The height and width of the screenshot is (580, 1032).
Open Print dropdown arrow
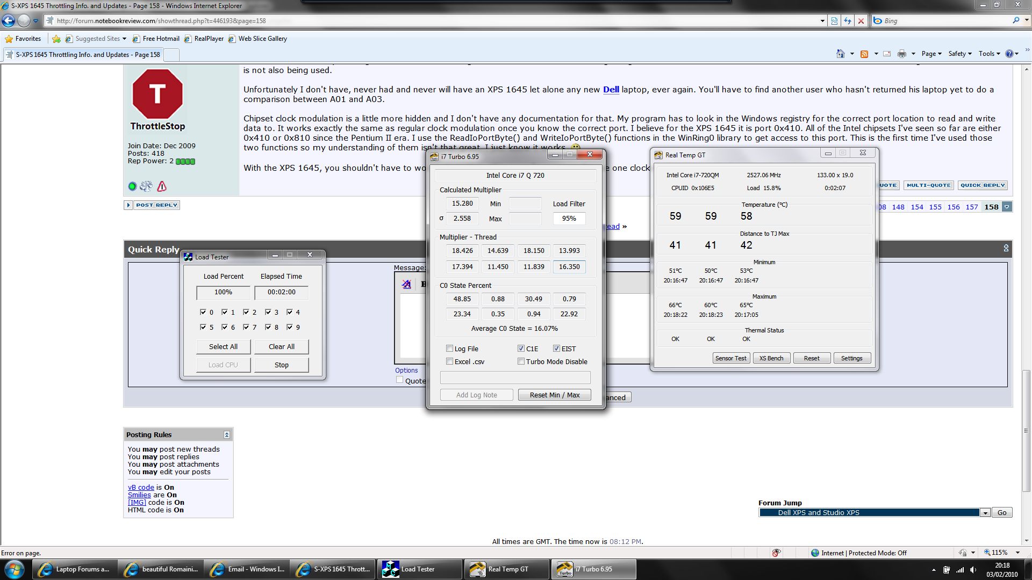913,54
